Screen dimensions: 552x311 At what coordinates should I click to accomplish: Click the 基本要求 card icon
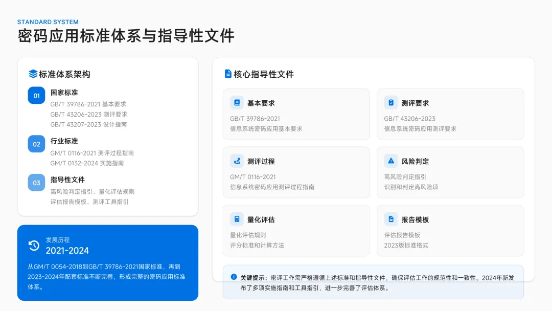(237, 102)
